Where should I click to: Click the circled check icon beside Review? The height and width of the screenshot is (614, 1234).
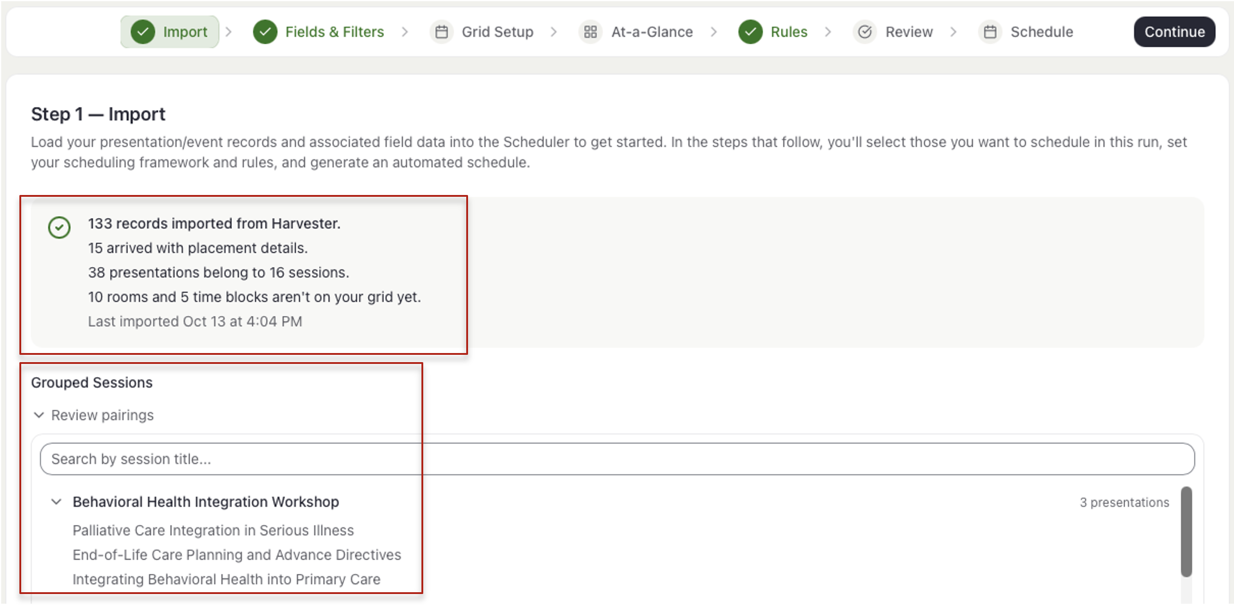pyautogui.click(x=865, y=31)
